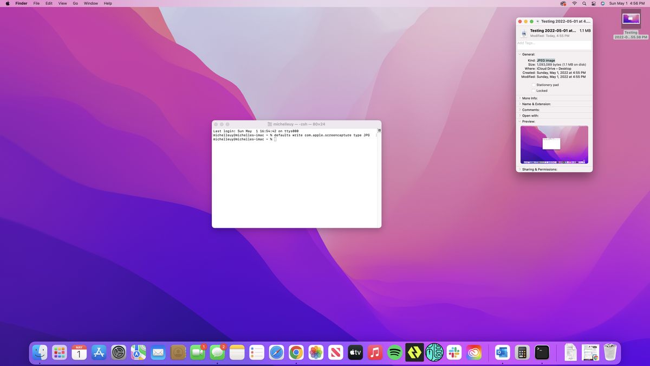Check the Stationery pad checkbox
This screenshot has height=366, width=650.
point(533,85)
